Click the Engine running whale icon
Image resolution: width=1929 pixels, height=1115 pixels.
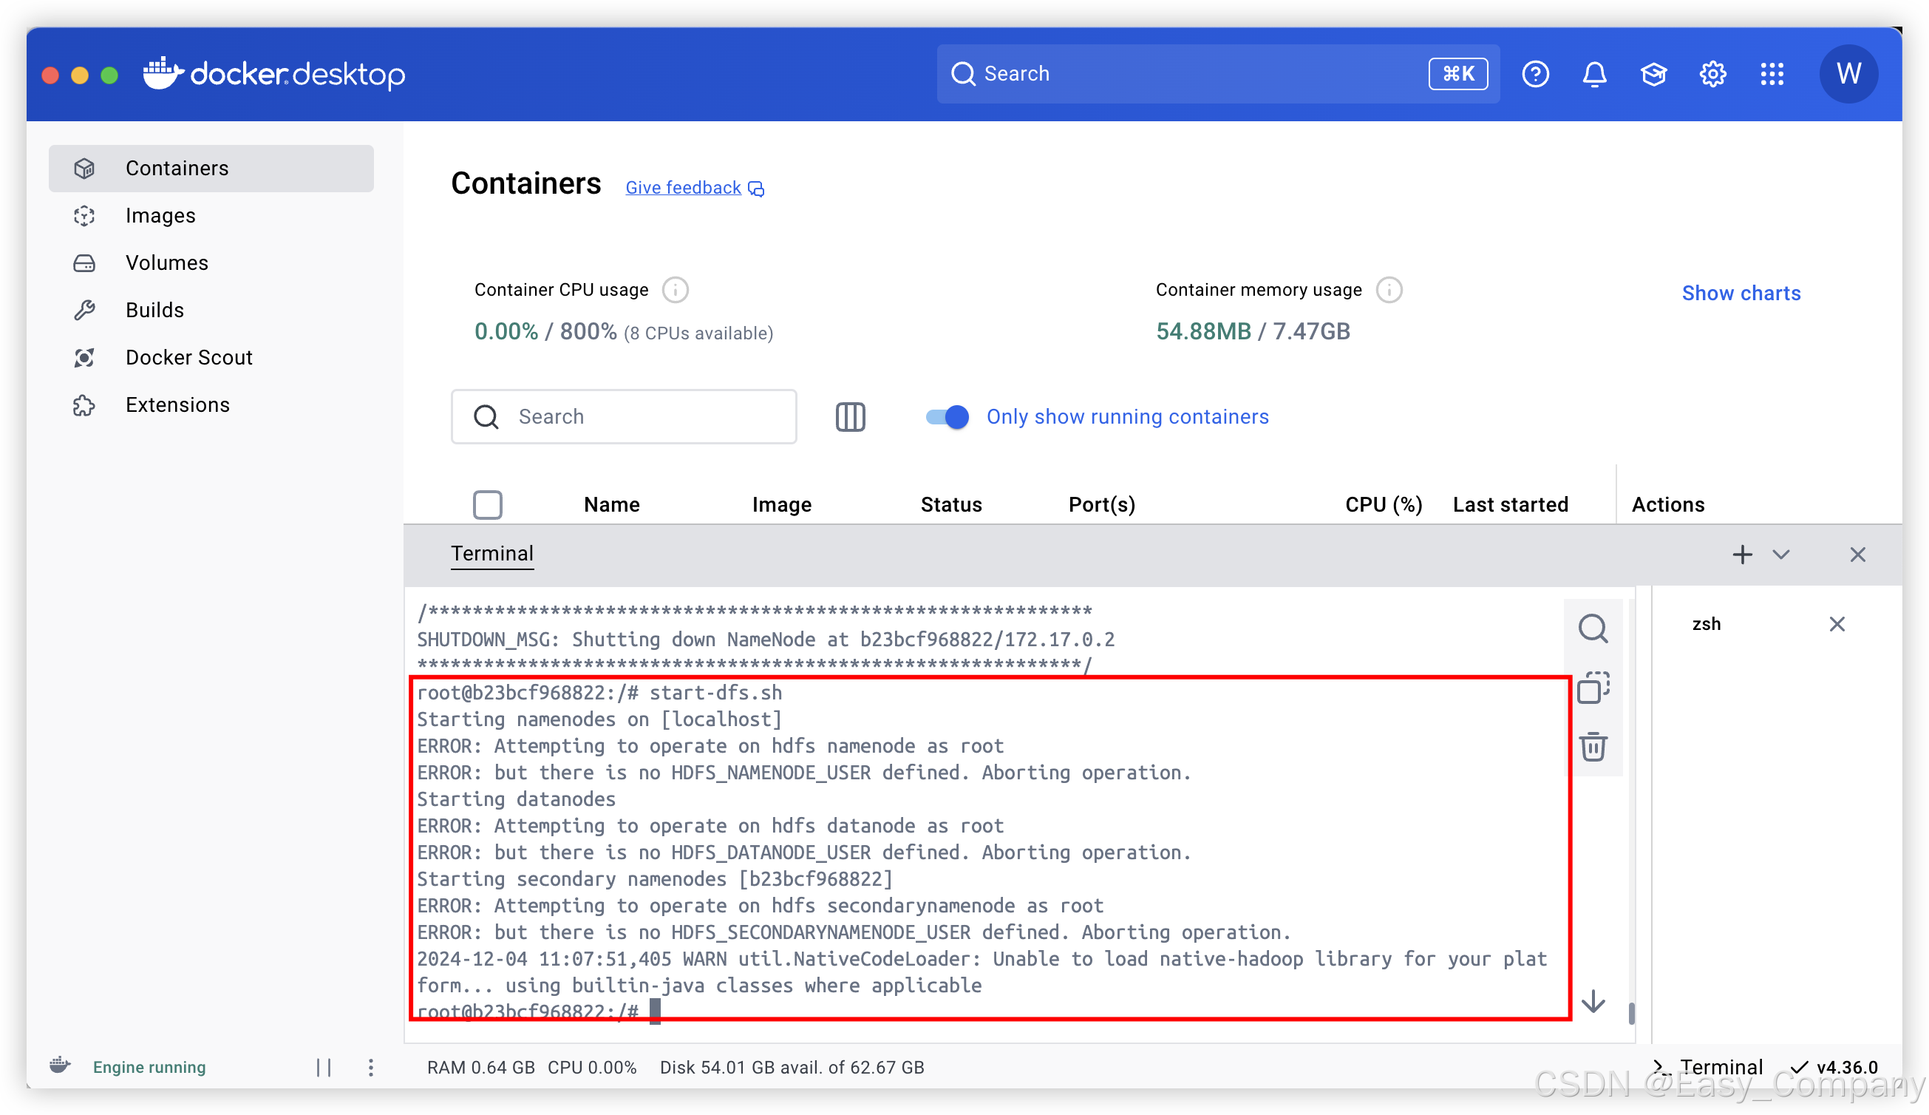point(61,1066)
